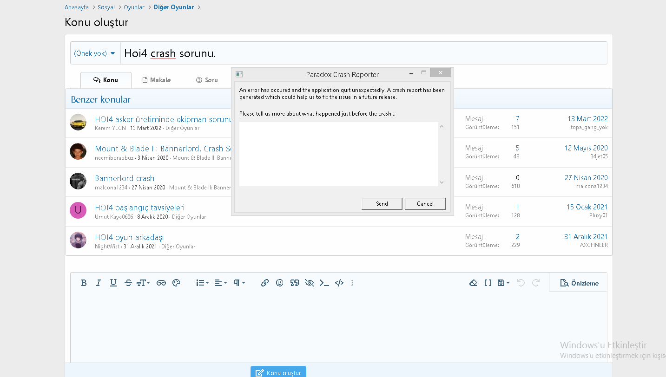Viewport: 666px width, 377px height.
Task: Open the list options dropdown
Action: [203, 283]
